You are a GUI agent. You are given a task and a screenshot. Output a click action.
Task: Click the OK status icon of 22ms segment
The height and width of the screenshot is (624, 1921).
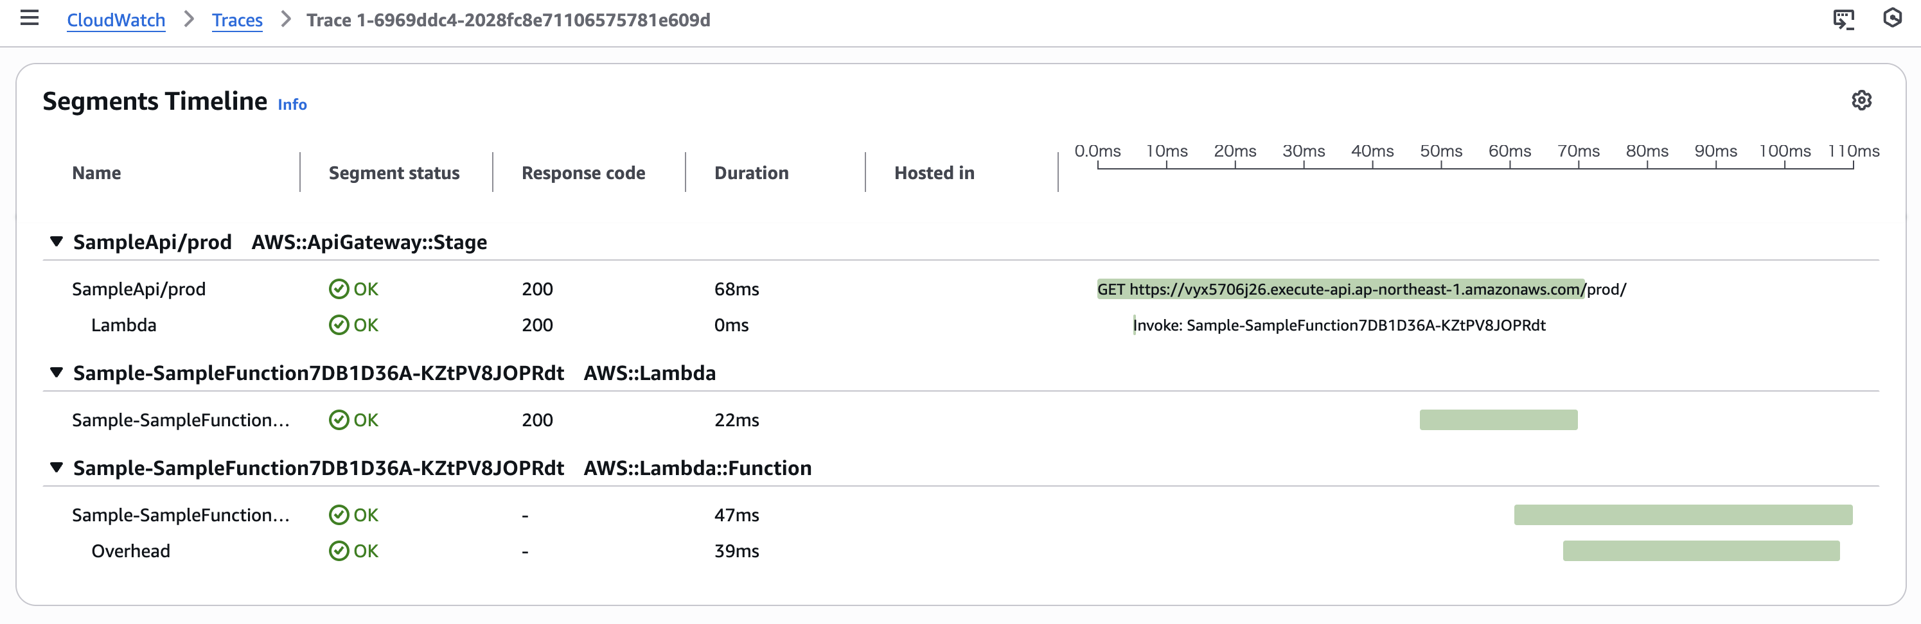[x=339, y=420]
